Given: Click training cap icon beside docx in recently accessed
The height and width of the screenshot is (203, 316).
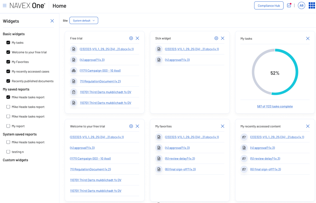Looking at the screenshot, I should [x=244, y=137].
